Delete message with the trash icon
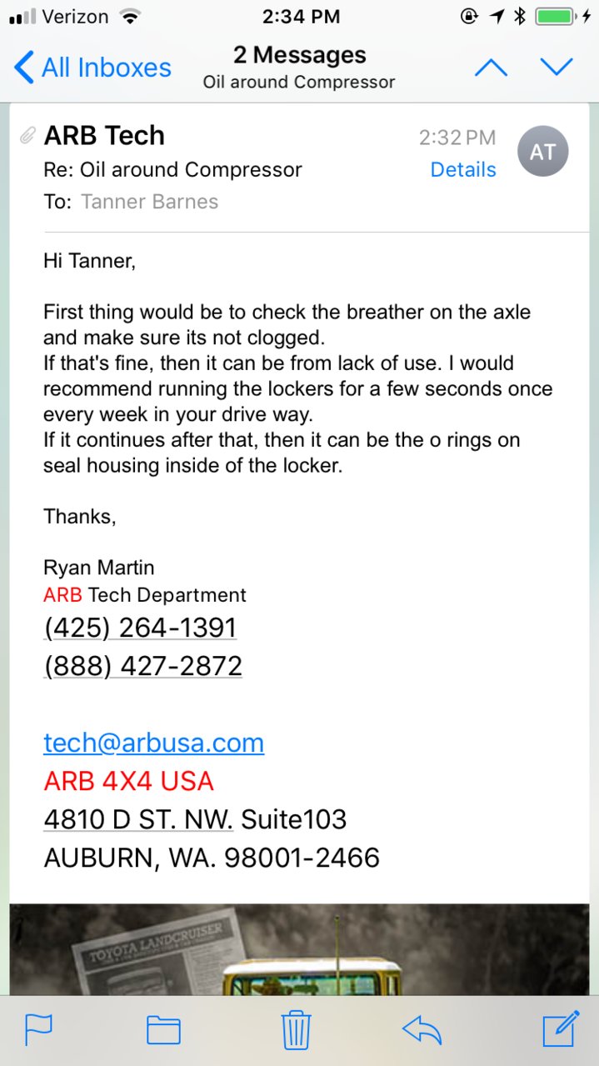Image resolution: width=599 pixels, height=1066 pixels. [x=296, y=1029]
